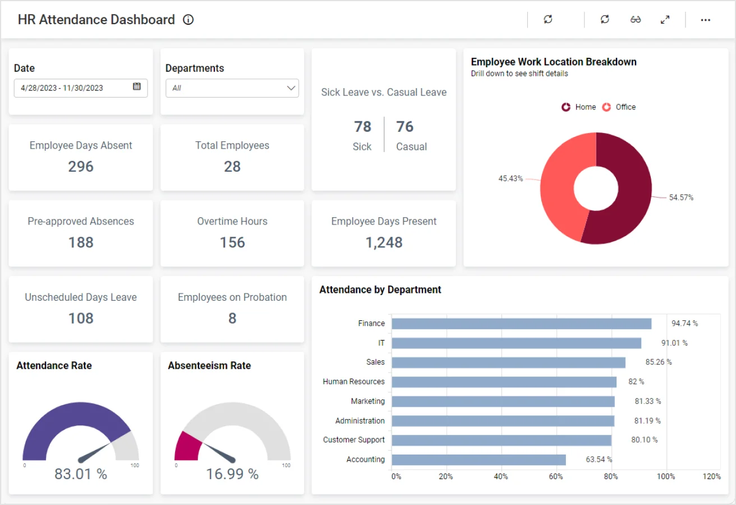Image resolution: width=736 pixels, height=505 pixels.
Task: Click the Sick leave count 78
Action: tap(362, 127)
